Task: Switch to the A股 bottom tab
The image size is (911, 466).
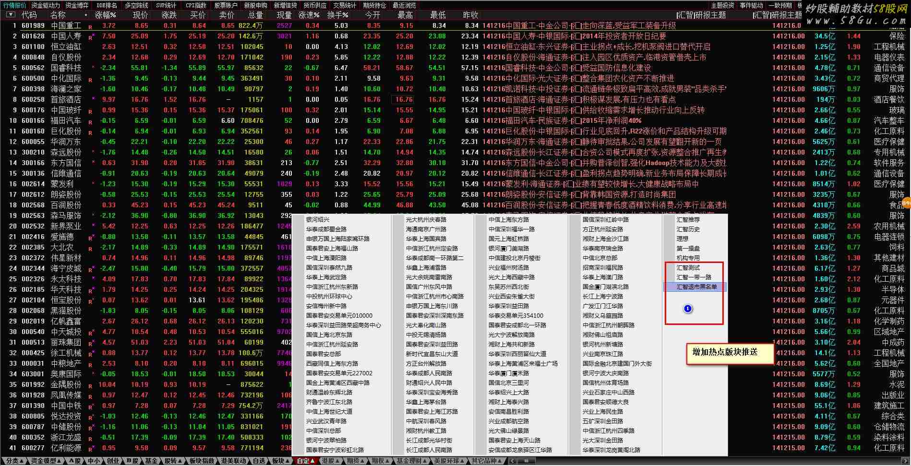Action: [x=75, y=461]
